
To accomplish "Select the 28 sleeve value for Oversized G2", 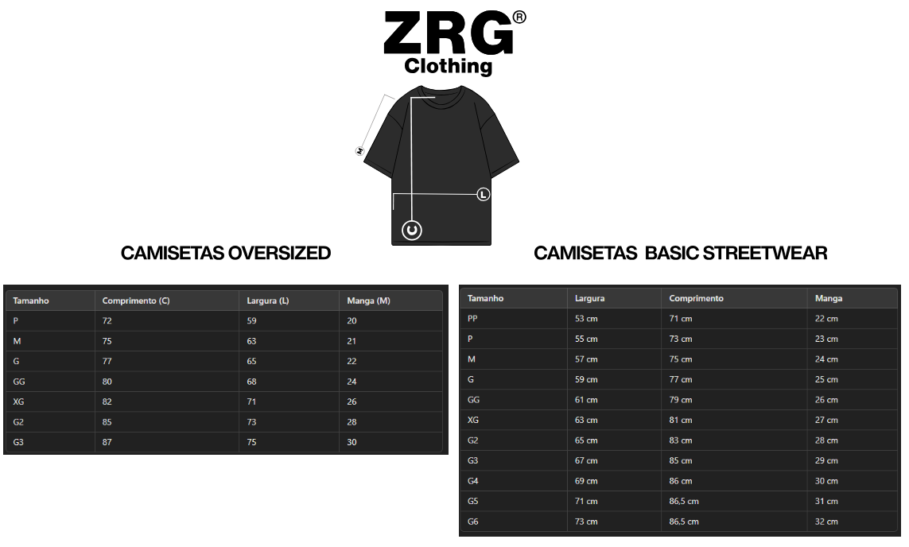I will pyautogui.click(x=352, y=422).
